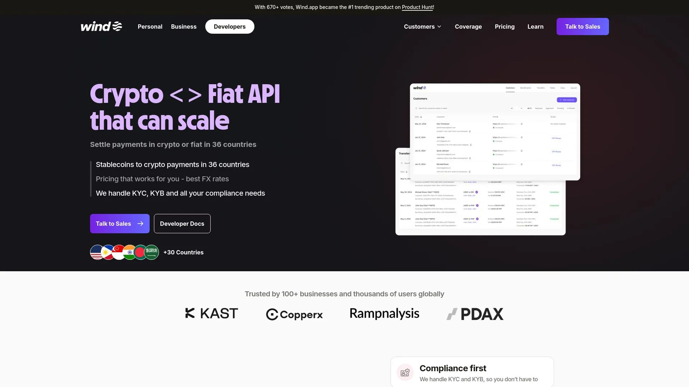Open the Pricing page
Viewport: 689px width, 387px height.
click(505, 27)
